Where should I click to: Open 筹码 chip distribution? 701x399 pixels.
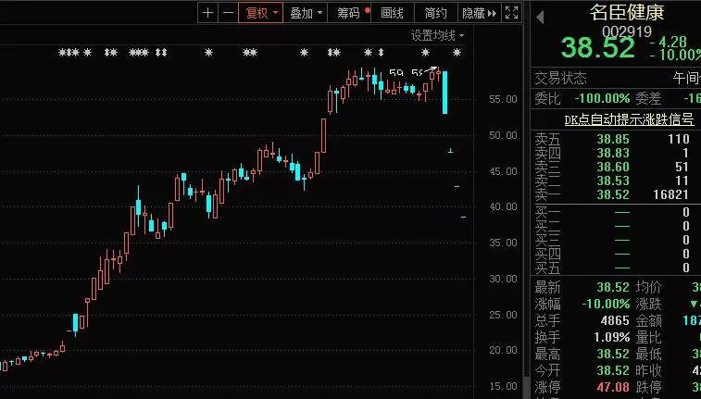tap(350, 13)
